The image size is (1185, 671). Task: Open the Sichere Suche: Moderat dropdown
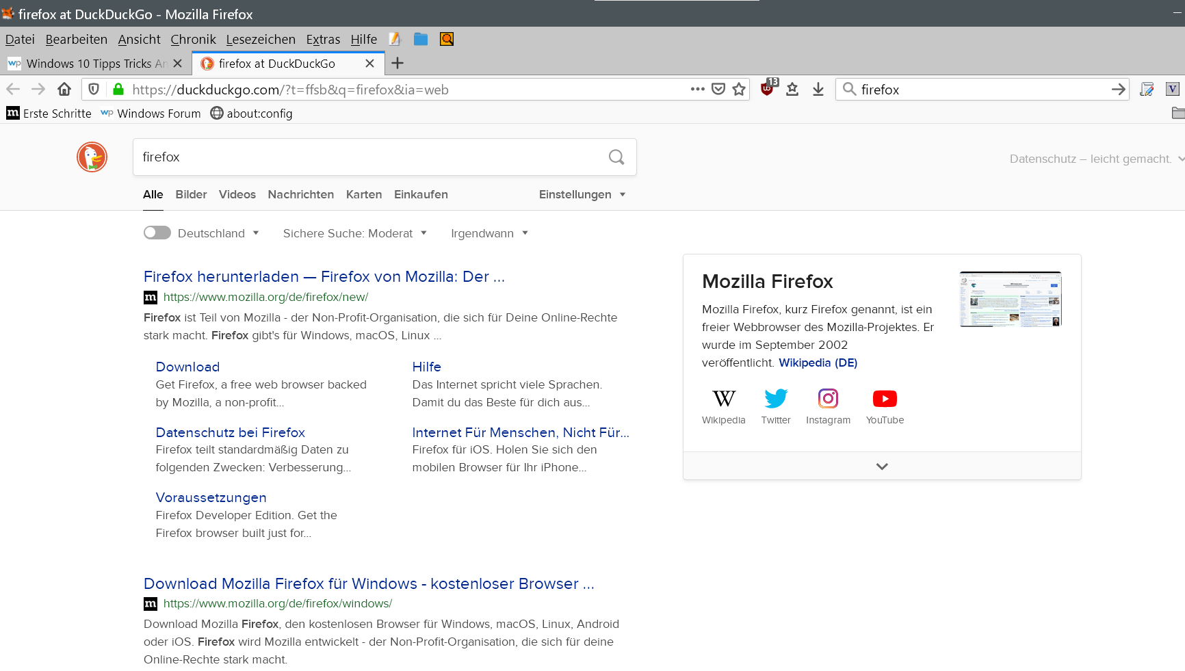point(354,233)
